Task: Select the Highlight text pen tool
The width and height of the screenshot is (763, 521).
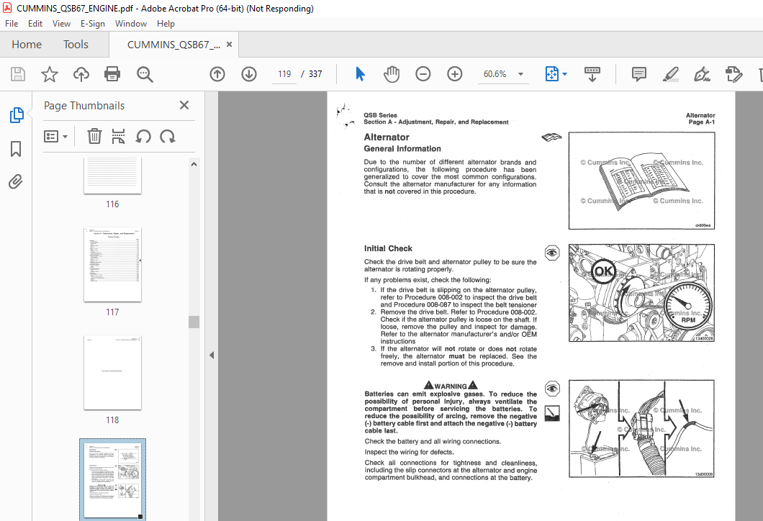Action: click(671, 74)
